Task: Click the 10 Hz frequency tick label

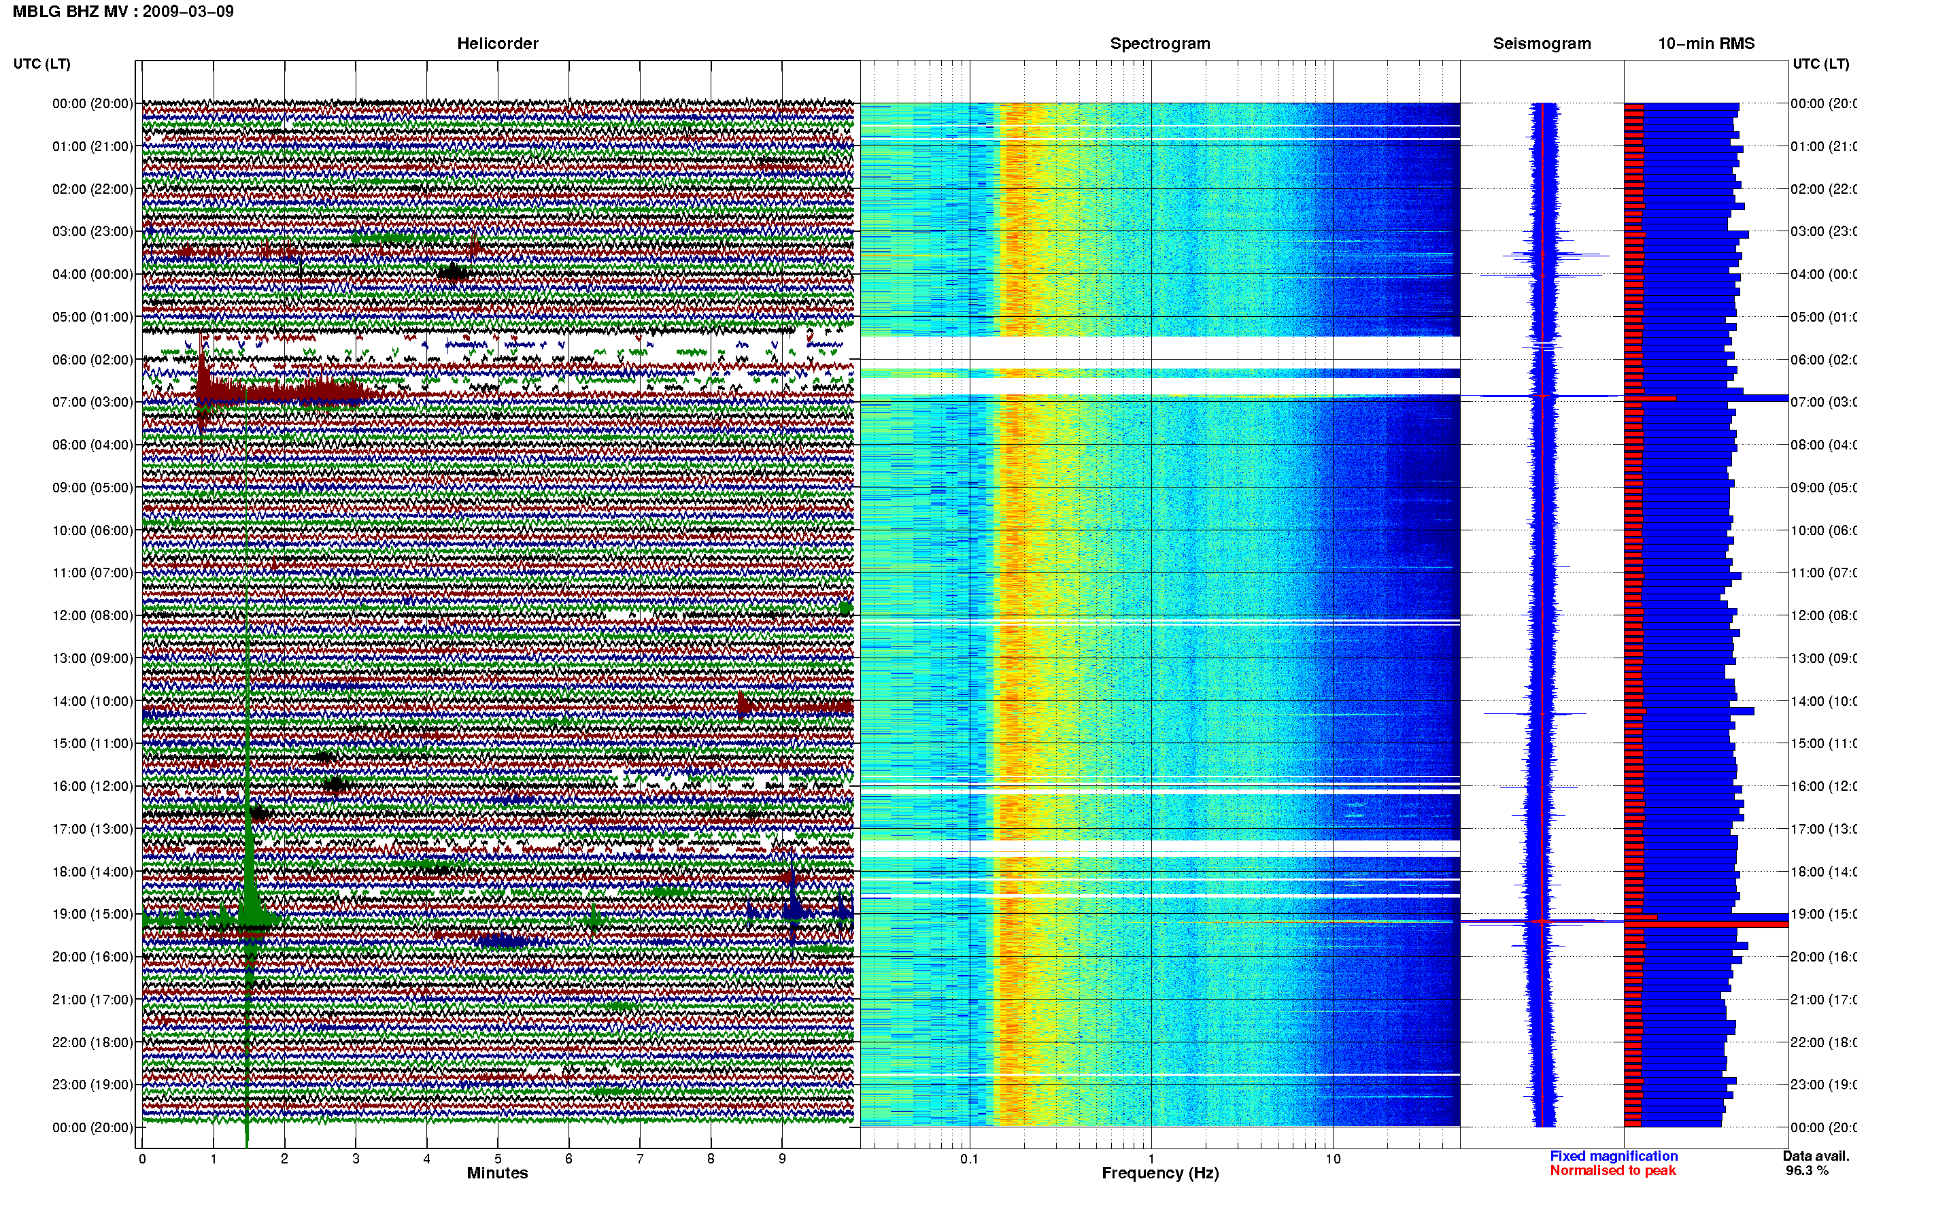Action: 1333,1159
